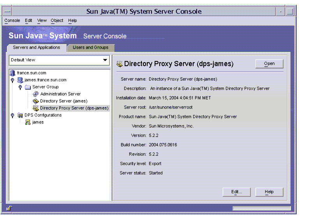The width and height of the screenshot is (331, 219).
Task: Select france.sun.com in the tree
Action: pos(32,73)
